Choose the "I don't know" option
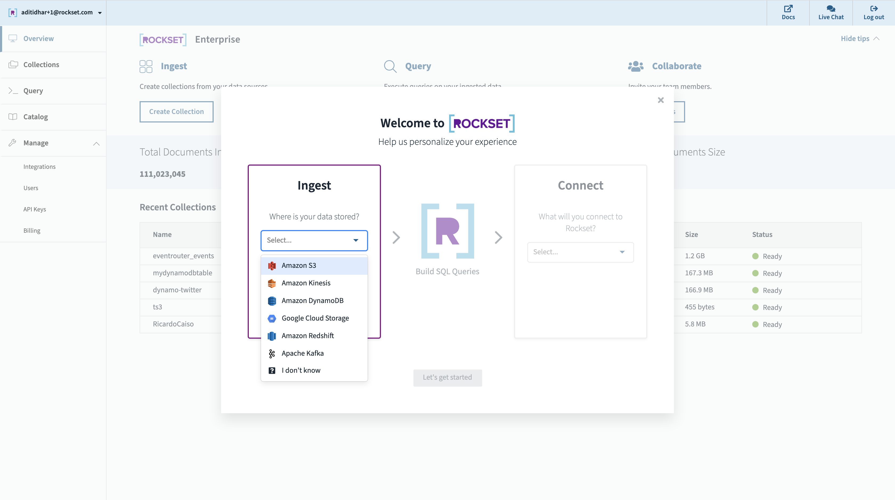The image size is (895, 500). [x=300, y=371]
